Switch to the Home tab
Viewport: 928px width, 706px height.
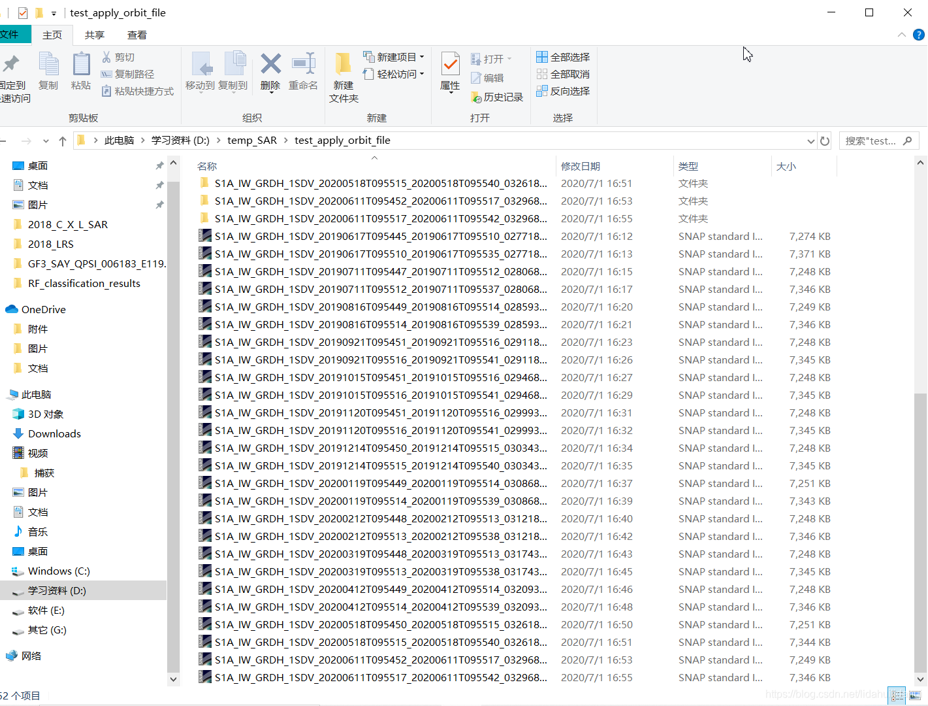52,35
